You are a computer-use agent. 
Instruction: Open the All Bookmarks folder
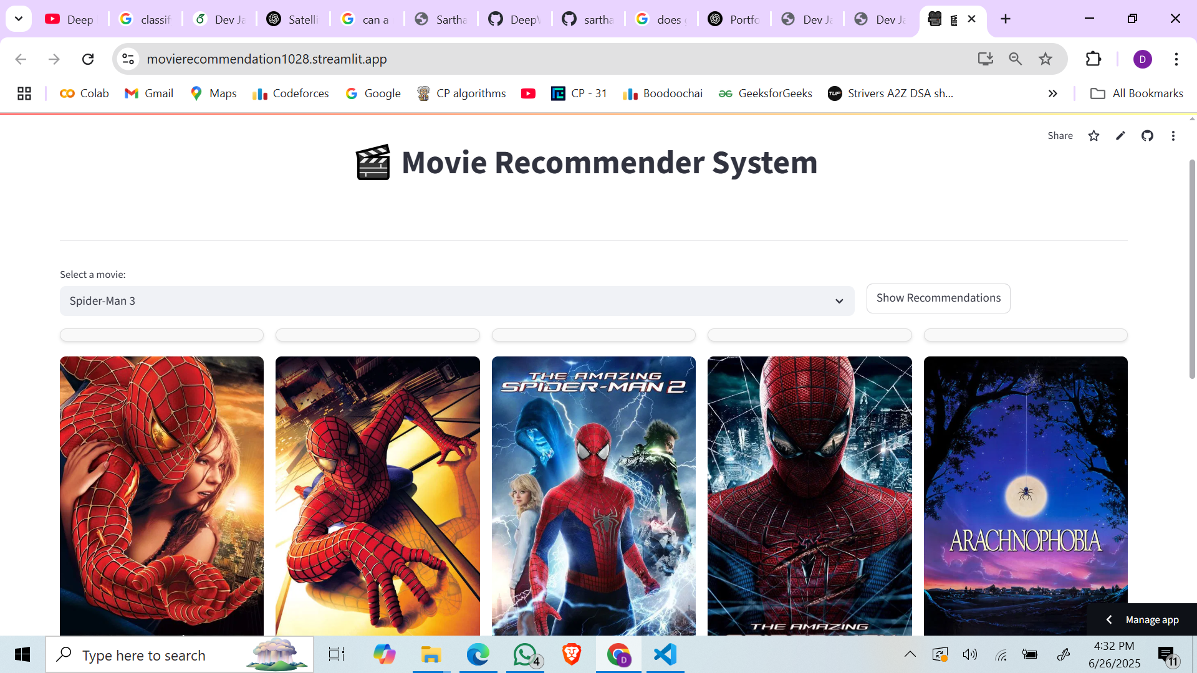click(x=1137, y=93)
